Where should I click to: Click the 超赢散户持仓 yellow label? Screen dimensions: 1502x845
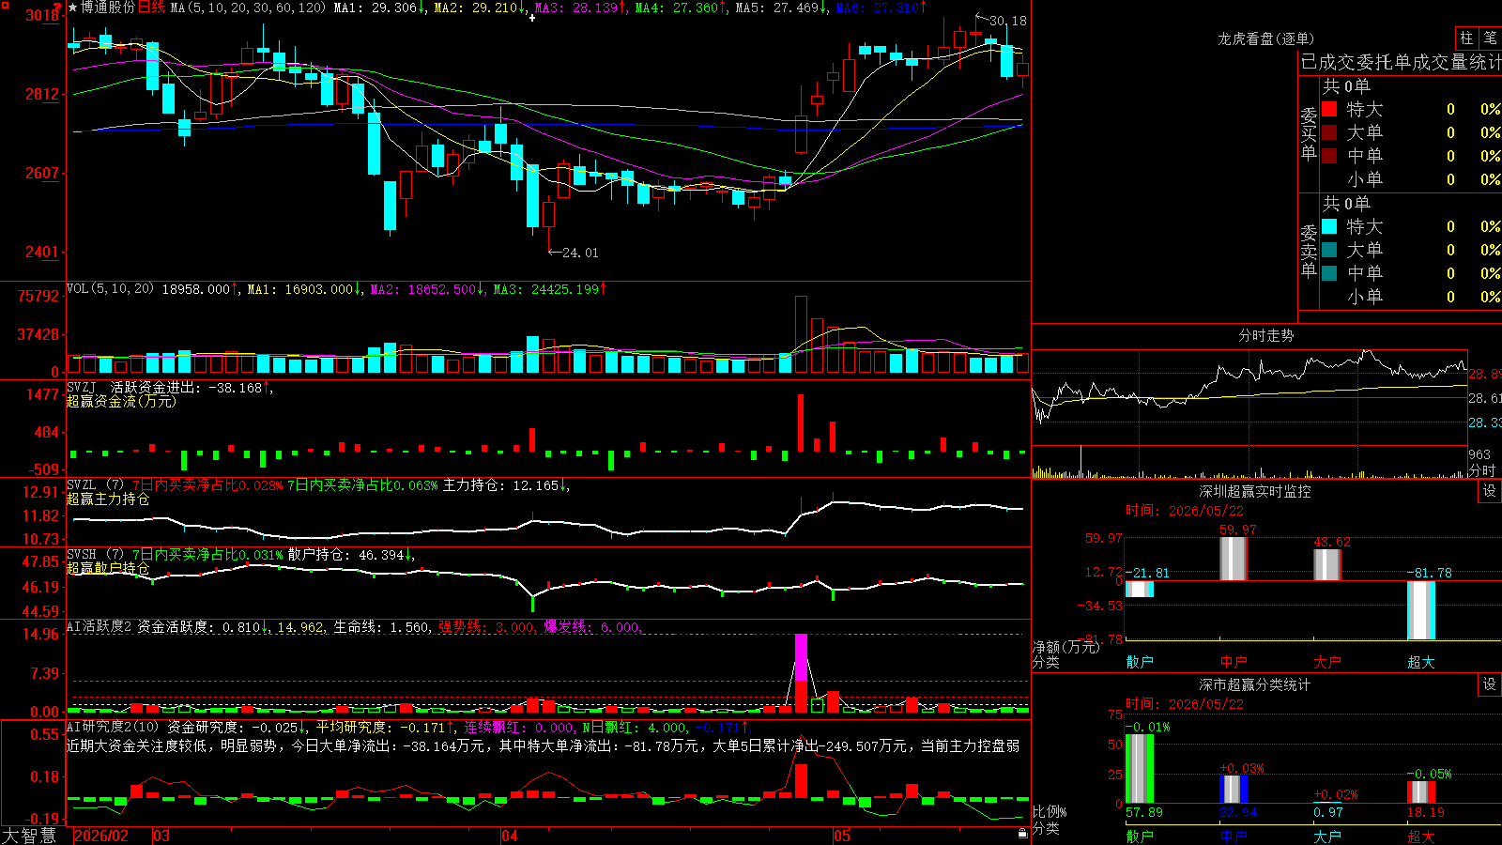pyautogui.click(x=108, y=568)
